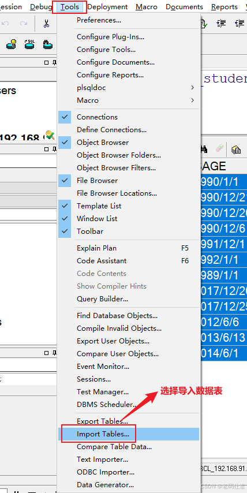Expand the Macro submenu in Tools menu
Image resolution: width=247 pixels, height=493 pixels.
(x=129, y=100)
